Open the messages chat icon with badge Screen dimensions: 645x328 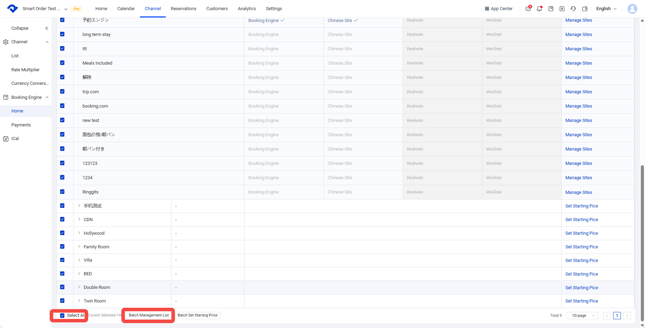point(528,9)
